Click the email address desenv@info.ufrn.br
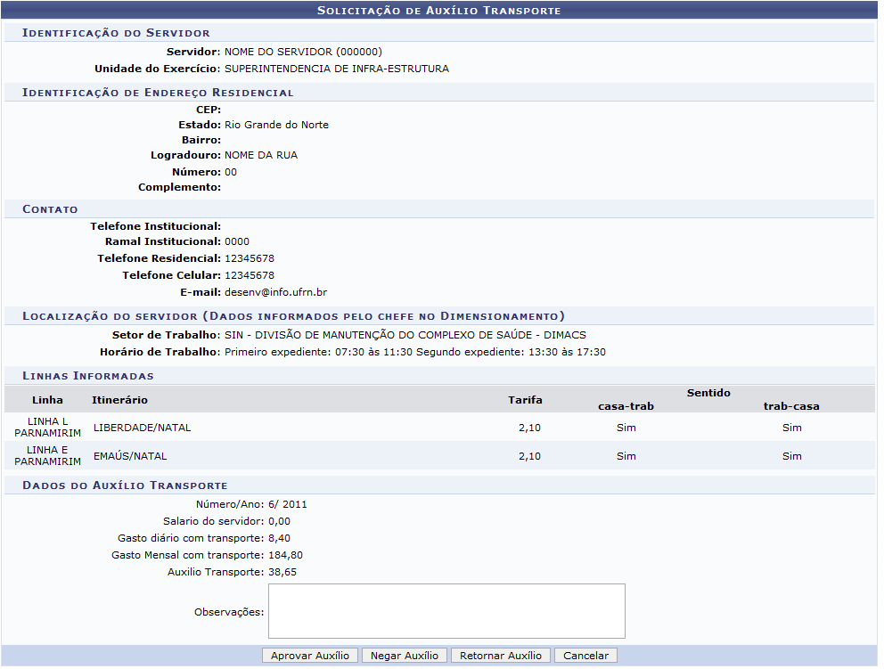 [276, 292]
